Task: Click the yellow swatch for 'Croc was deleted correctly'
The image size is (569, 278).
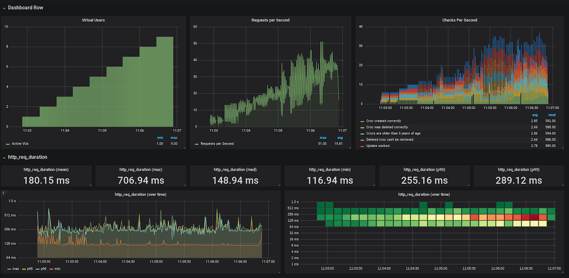Action: 363,127
